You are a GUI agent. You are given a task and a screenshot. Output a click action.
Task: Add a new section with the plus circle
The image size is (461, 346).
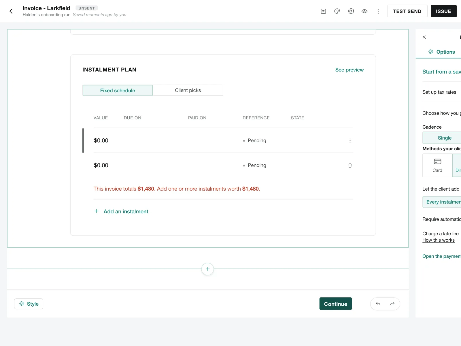[207, 269]
